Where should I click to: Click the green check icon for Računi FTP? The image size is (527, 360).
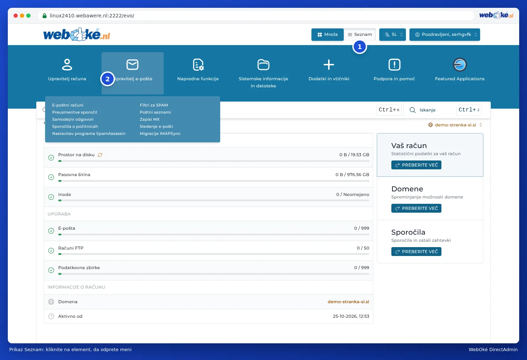coord(51,251)
